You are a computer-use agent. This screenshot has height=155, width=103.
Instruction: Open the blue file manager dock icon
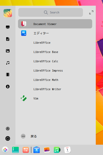point(37,150)
